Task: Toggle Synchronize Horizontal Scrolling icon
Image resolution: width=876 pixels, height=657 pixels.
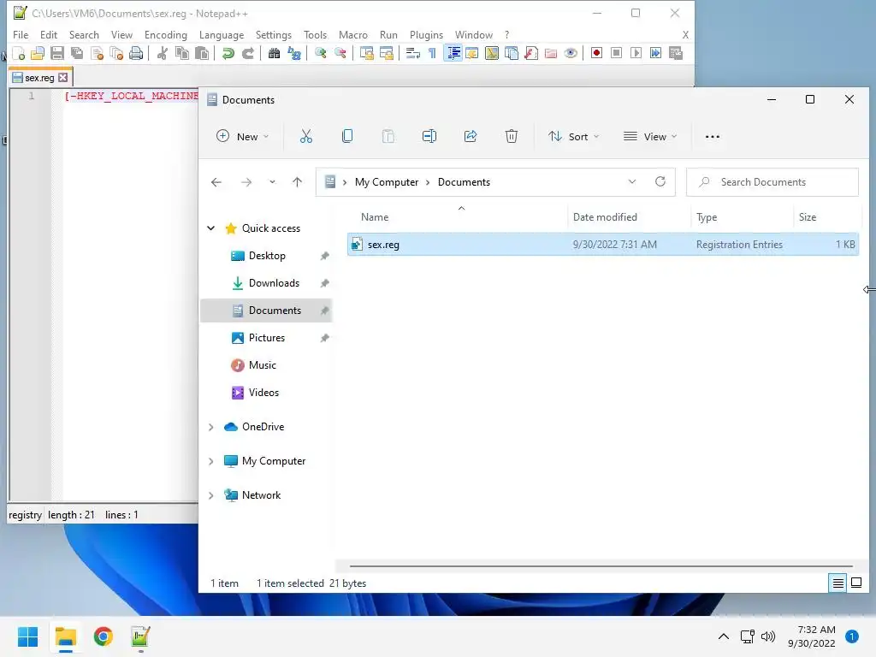Action: click(387, 53)
